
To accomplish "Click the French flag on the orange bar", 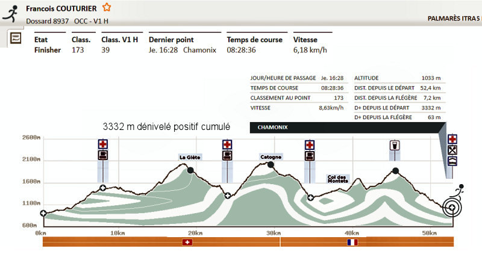I will pyautogui.click(x=352, y=243).
